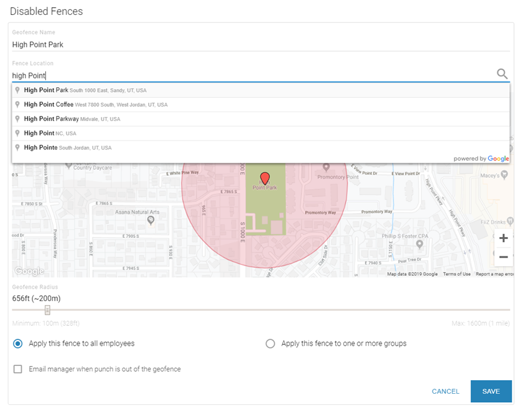Click the zoom in button on the map
Image resolution: width=518 pixels, height=408 pixels.
(x=503, y=238)
